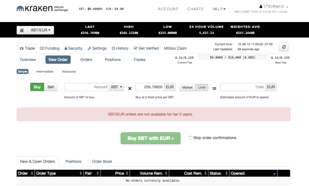309x186 pixels.
Task: Click the price field showing 256.76800
Action: (x=150, y=87)
